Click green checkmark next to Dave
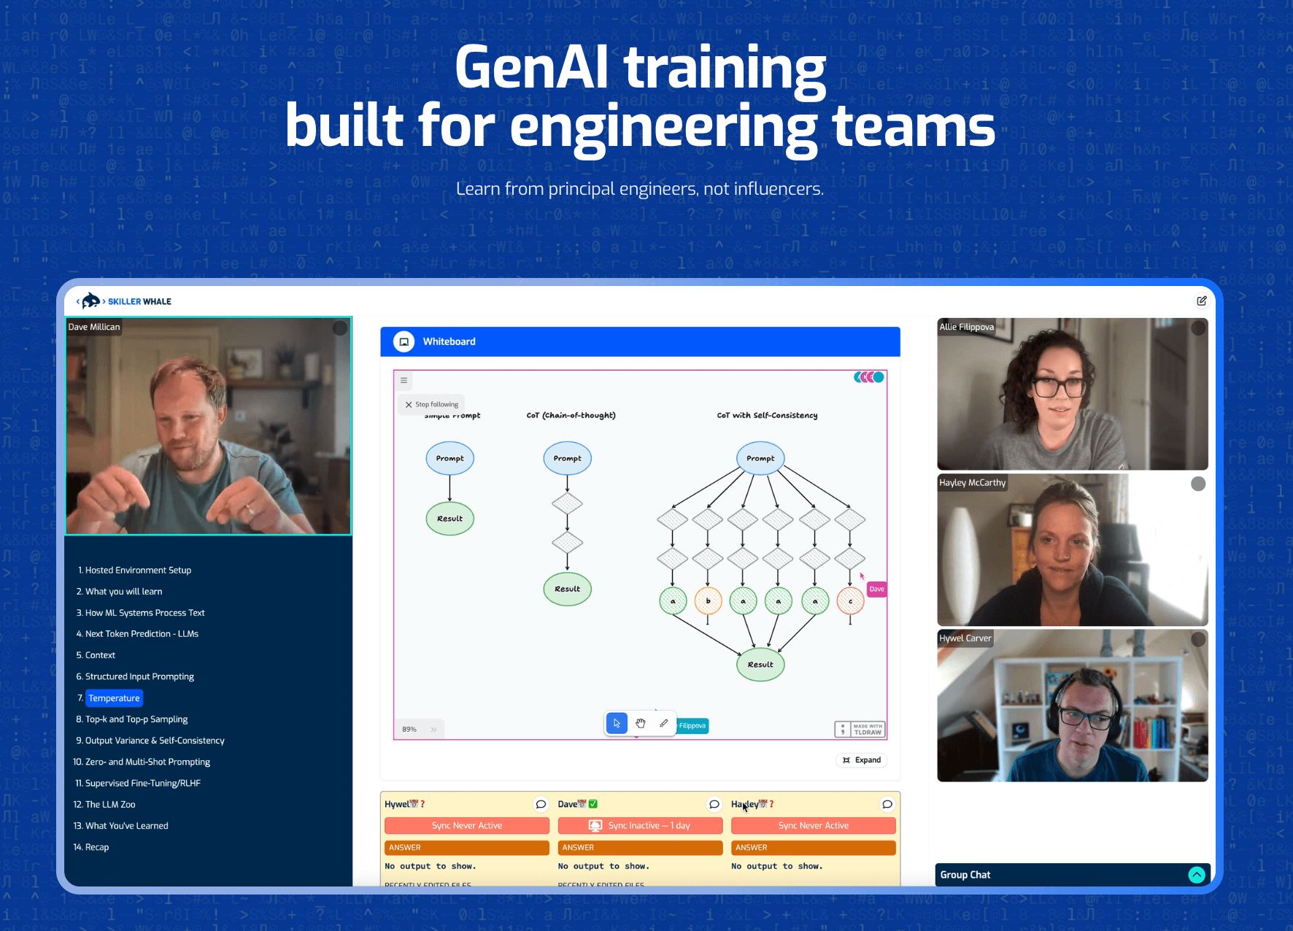Image resolution: width=1293 pixels, height=931 pixels. tap(593, 804)
